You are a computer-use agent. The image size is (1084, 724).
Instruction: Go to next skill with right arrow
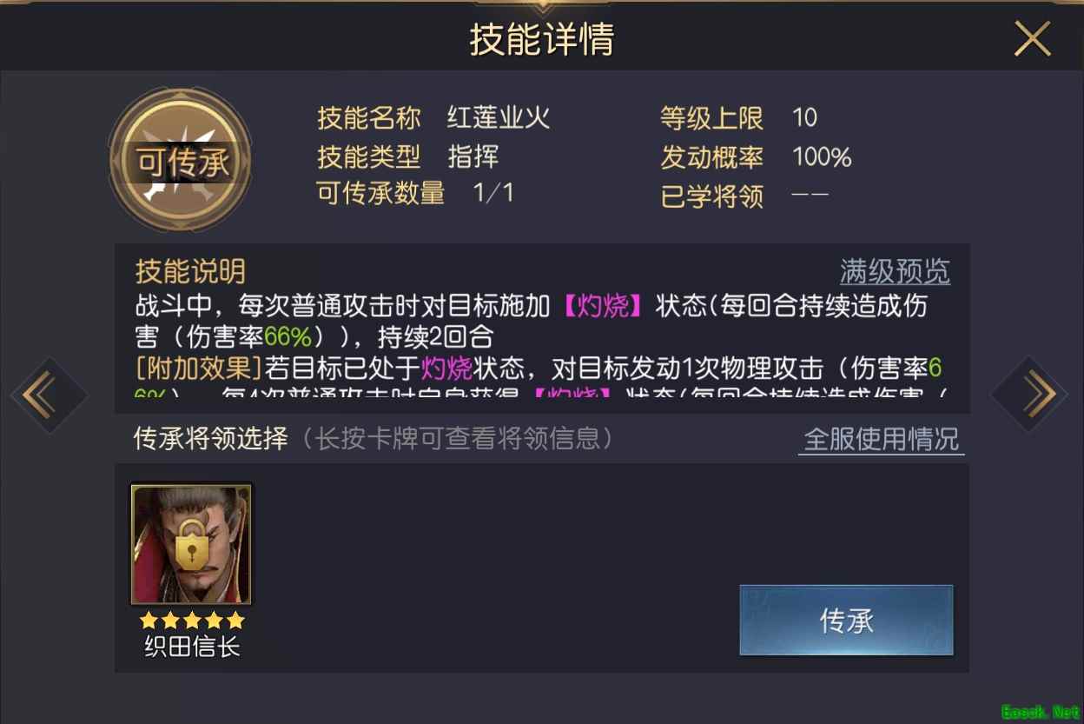click(x=1029, y=395)
